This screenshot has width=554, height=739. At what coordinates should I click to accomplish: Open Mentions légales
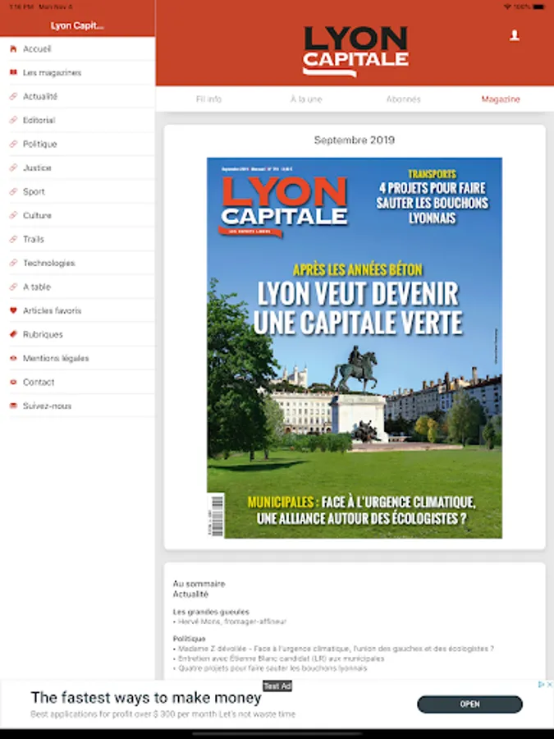[x=77, y=358]
